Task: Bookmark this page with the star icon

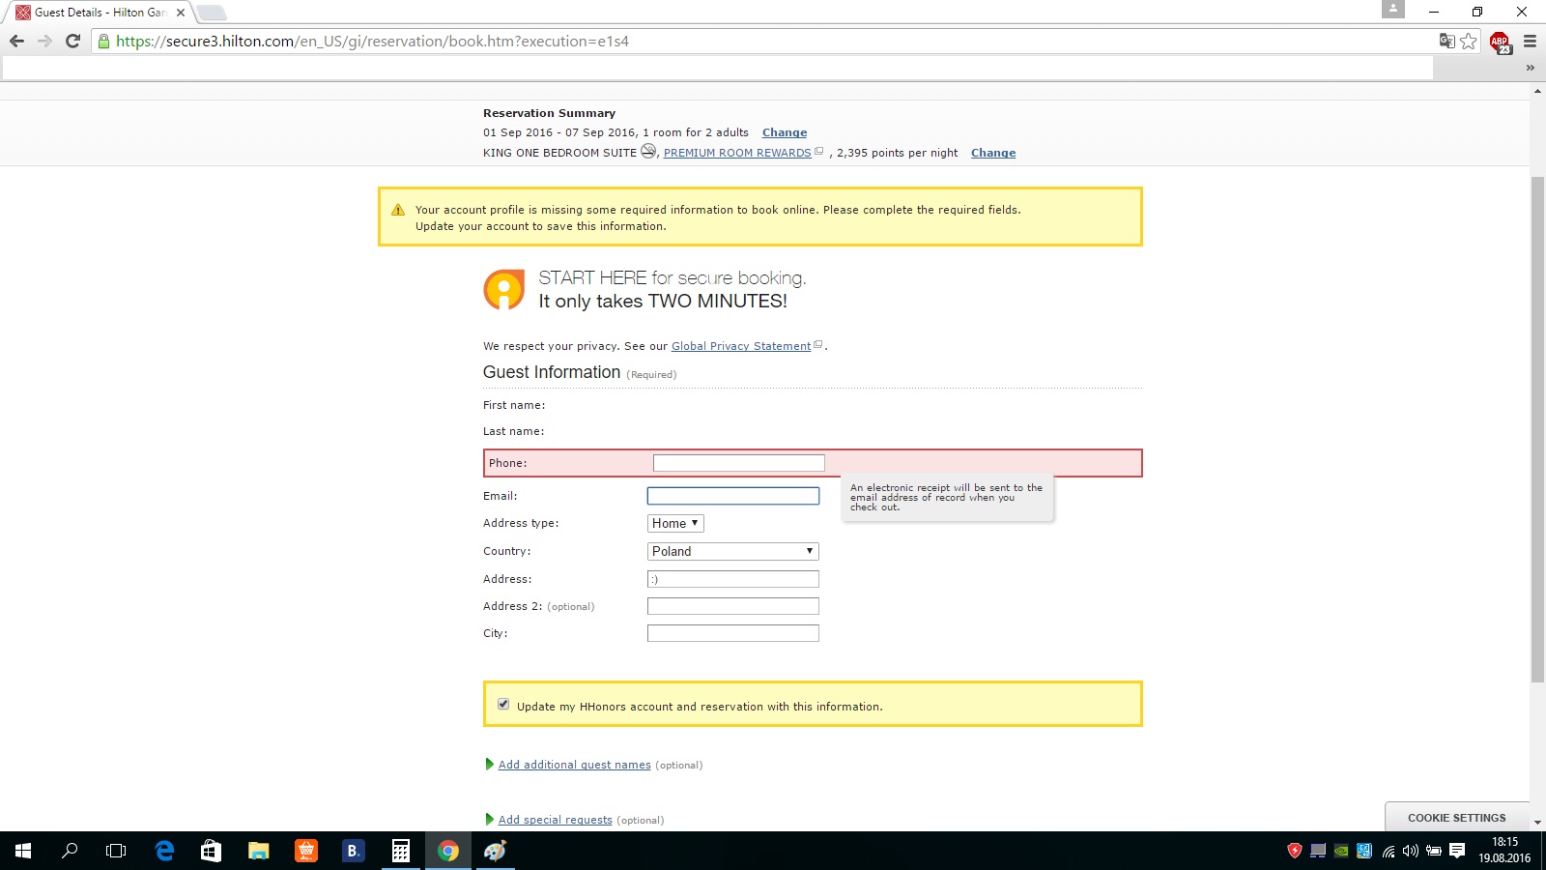Action: [x=1469, y=41]
